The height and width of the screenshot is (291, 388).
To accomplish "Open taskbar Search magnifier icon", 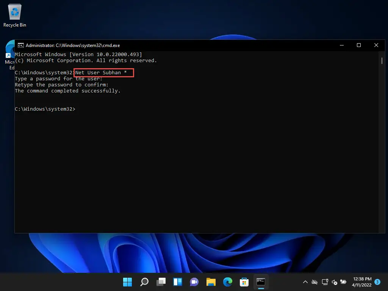I will click(x=144, y=282).
